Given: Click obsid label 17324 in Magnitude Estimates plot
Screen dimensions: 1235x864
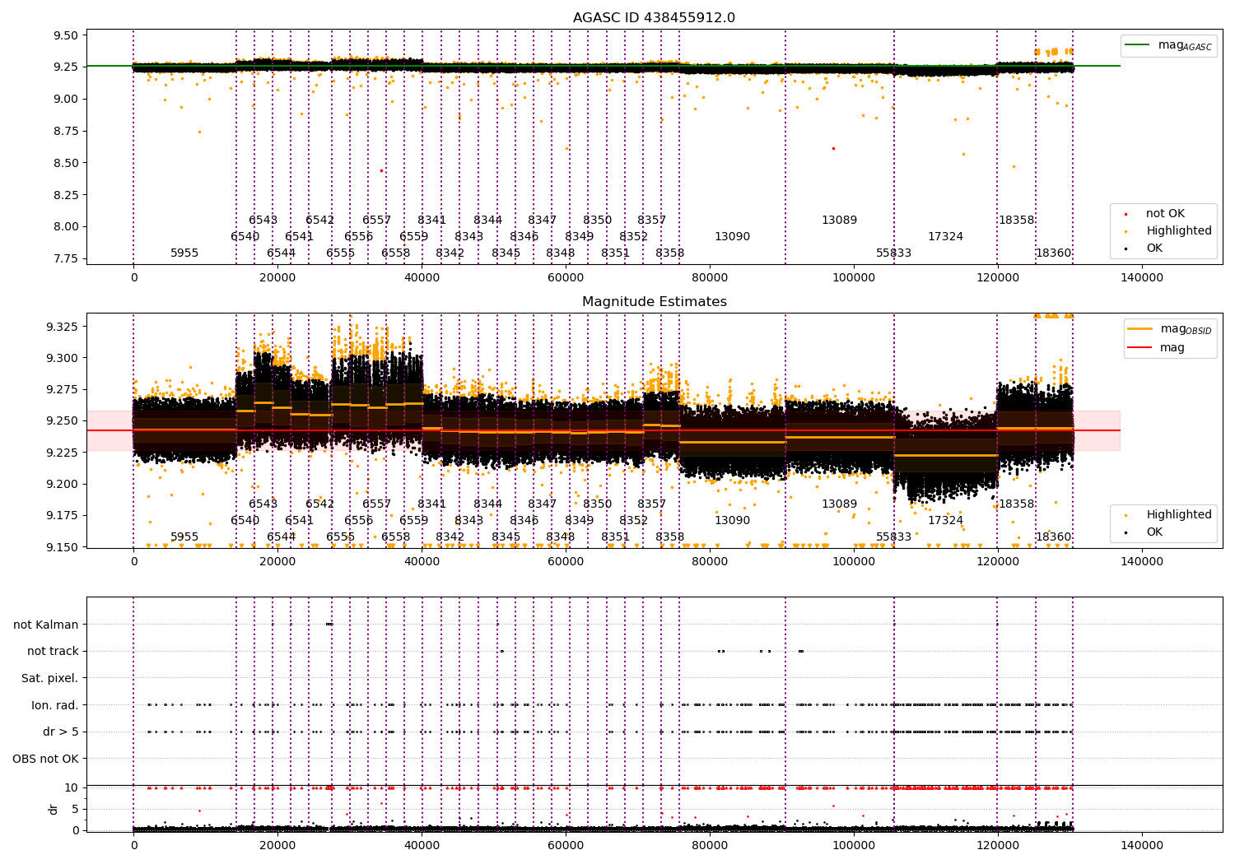Looking at the screenshot, I should point(946,521).
